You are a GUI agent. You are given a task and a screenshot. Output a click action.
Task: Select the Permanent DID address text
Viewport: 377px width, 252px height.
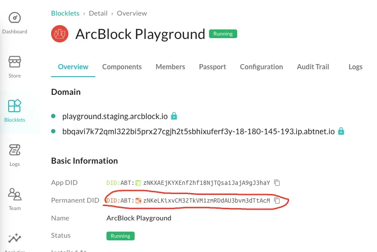pyautogui.click(x=206, y=200)
